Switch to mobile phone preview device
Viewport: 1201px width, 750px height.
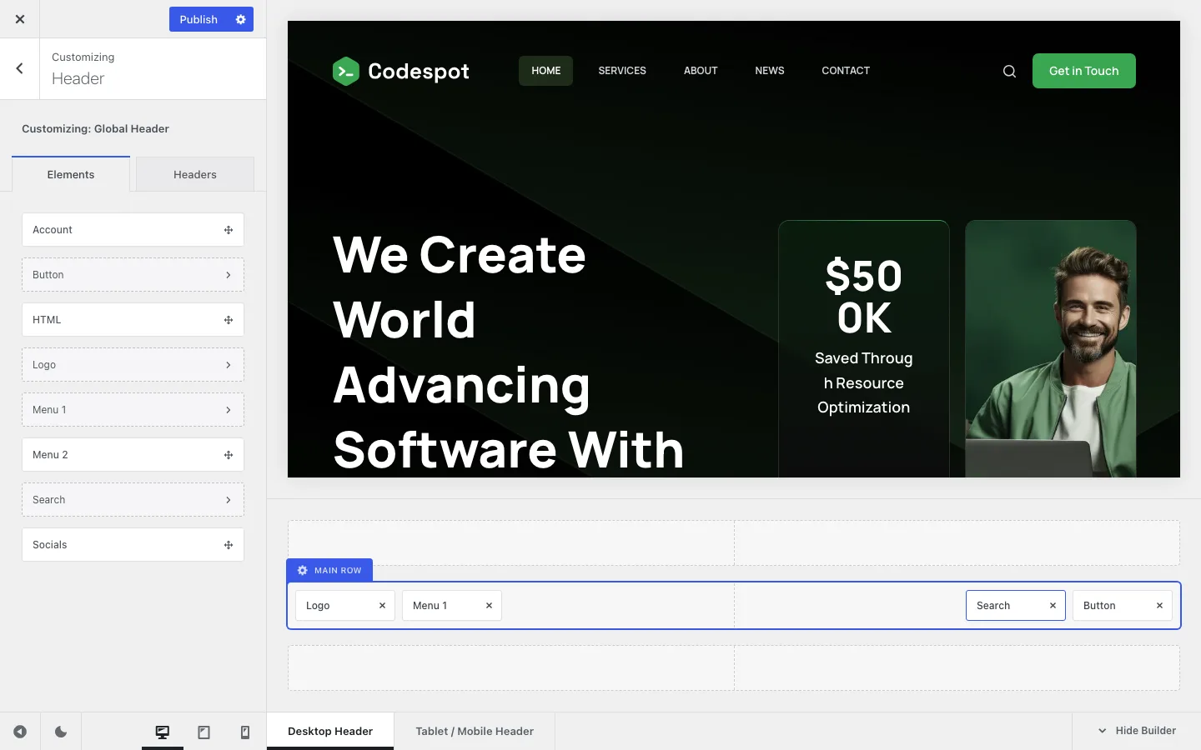coord(245,732)
